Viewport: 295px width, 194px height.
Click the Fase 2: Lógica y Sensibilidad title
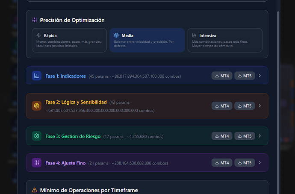click(x=76, y=102)
